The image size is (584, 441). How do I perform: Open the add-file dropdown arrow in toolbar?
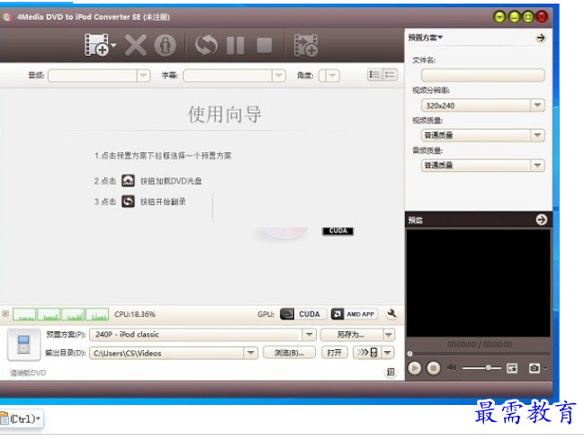(x=113, y=45)
